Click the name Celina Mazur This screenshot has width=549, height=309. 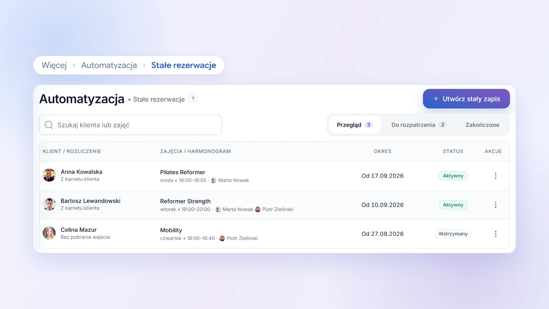[79, 230]
